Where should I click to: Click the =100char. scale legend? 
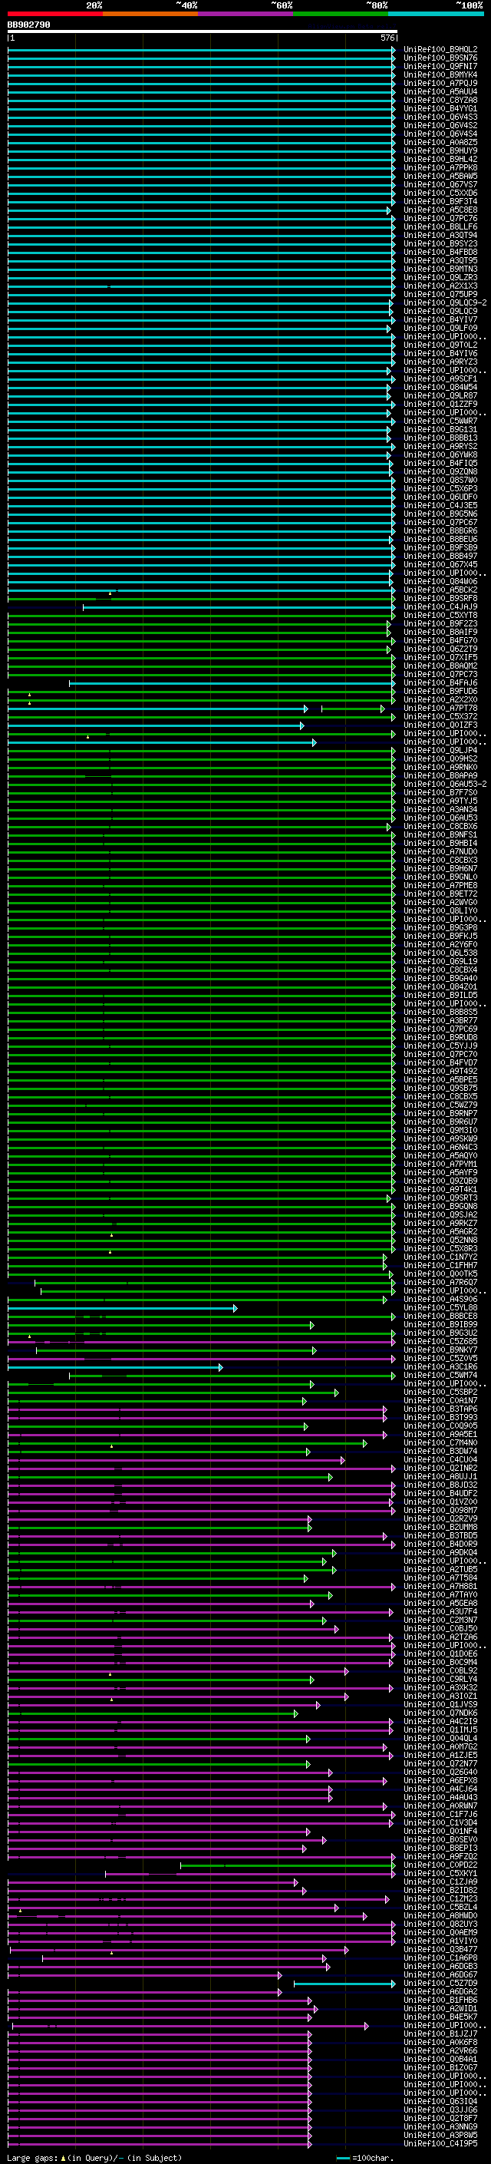[365, 2158]
